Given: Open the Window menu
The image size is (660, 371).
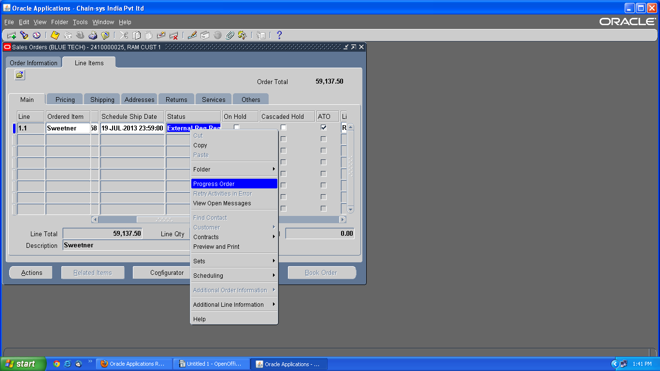Looking at the screenshot, I should (103, 22).
